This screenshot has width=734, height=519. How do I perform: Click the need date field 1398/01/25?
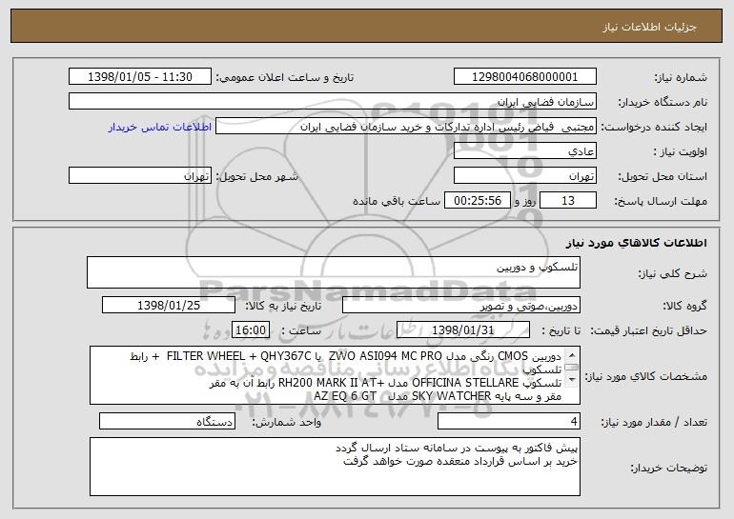[169, 306]
